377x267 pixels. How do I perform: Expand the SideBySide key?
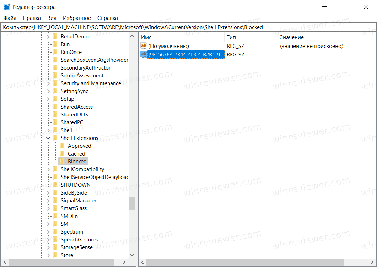tap(48, 193)
